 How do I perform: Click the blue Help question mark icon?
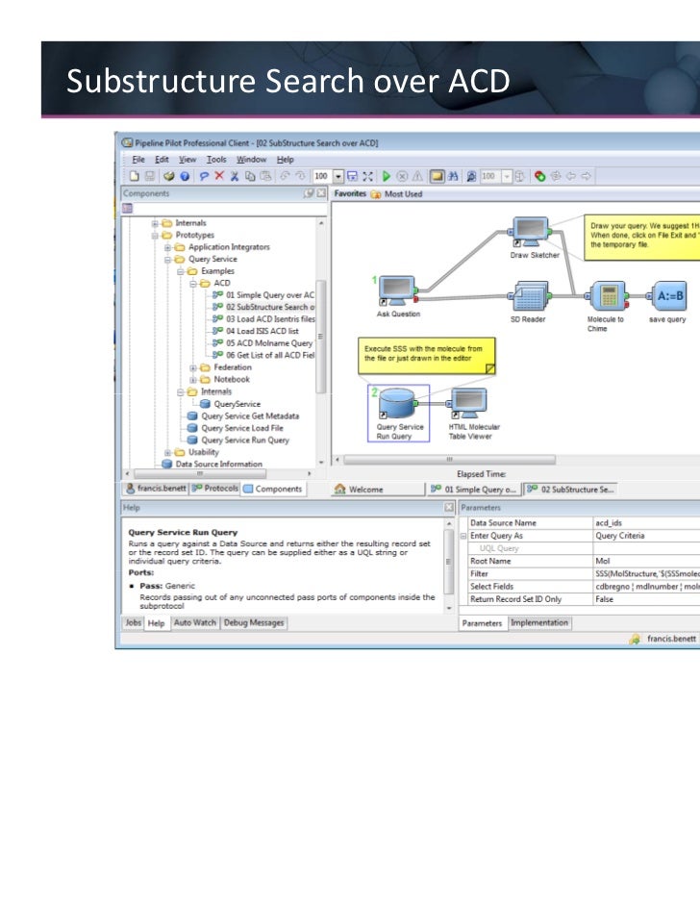point(184,177)
